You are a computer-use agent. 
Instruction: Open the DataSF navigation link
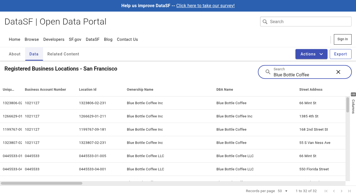93,39
